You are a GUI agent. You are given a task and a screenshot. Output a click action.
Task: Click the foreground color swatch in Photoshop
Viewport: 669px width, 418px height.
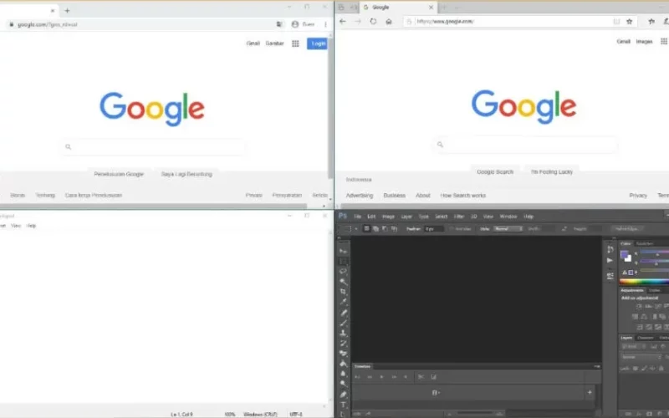point(624,255)
